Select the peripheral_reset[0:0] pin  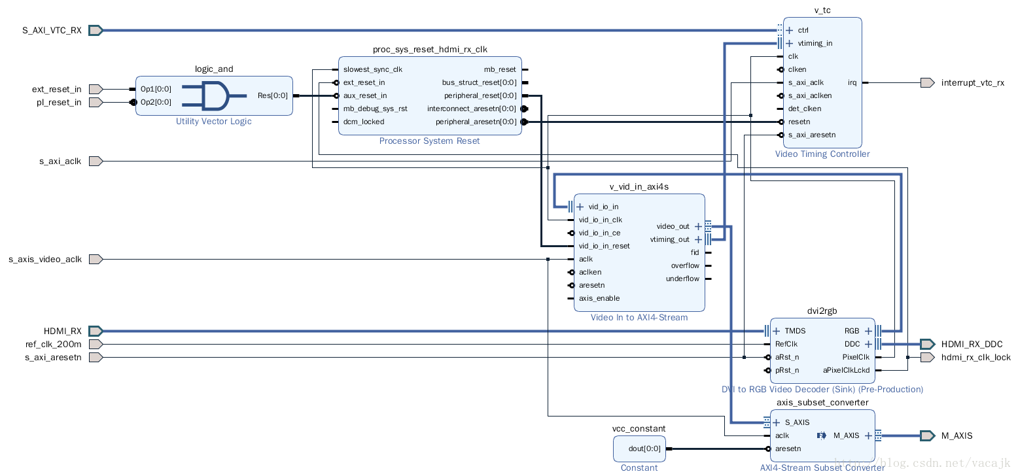(x=480, y=95)
